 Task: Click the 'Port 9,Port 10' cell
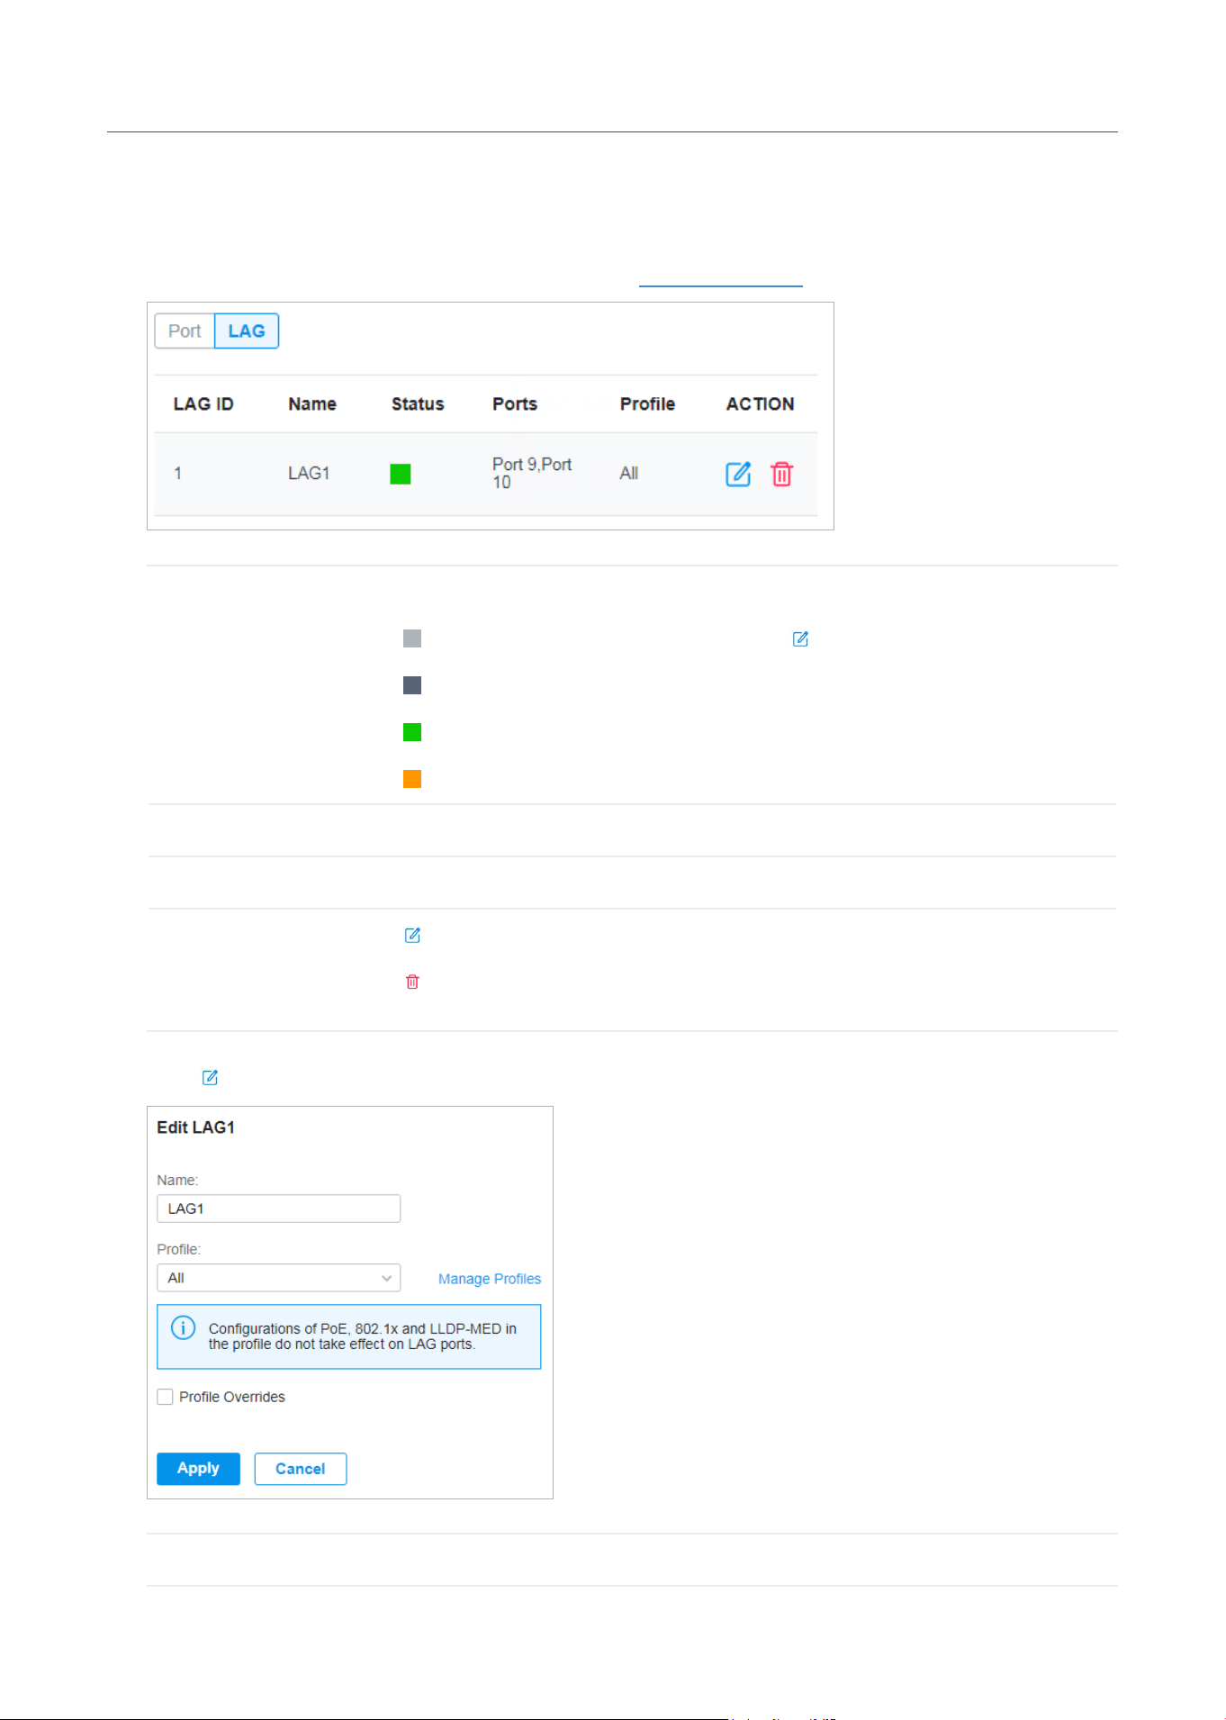pyautogui.click(x=532, y=474)
